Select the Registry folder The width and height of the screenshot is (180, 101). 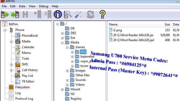pos(76,99)
